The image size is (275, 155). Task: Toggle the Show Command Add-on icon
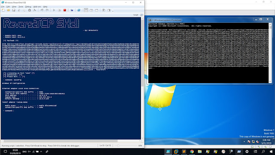coord(109,10)
